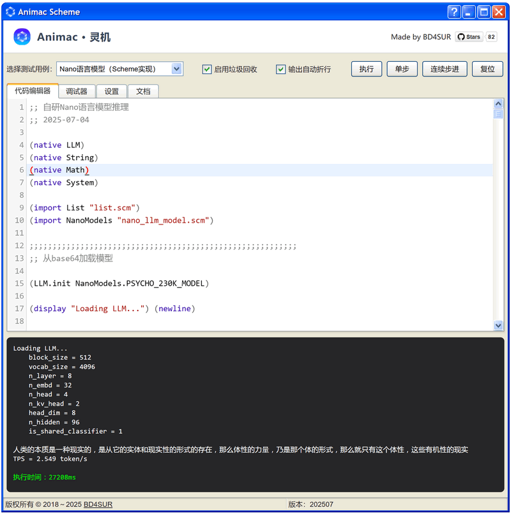Screen dimensions: 511x514
Task: Open the test case dropdown Nano语言模型
Action: point(119,69)
